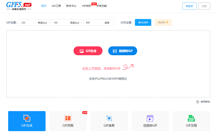
Task: Click the 视频转GIF video play icon
Action: [150, 118]
